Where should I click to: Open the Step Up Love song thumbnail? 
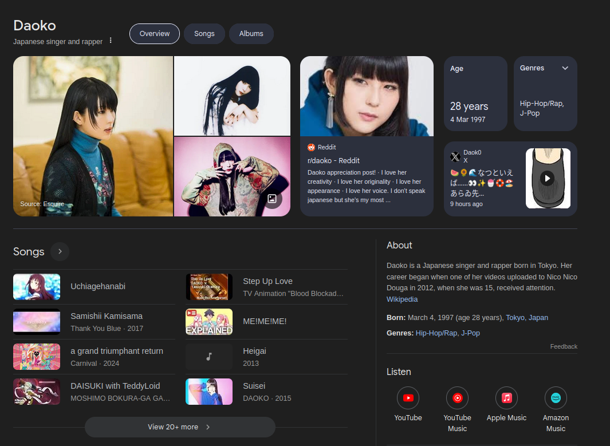coord(209,287)
